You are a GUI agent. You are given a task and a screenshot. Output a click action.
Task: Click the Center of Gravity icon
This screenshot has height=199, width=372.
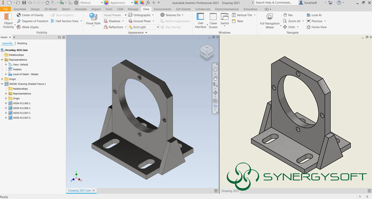[19, 15]
